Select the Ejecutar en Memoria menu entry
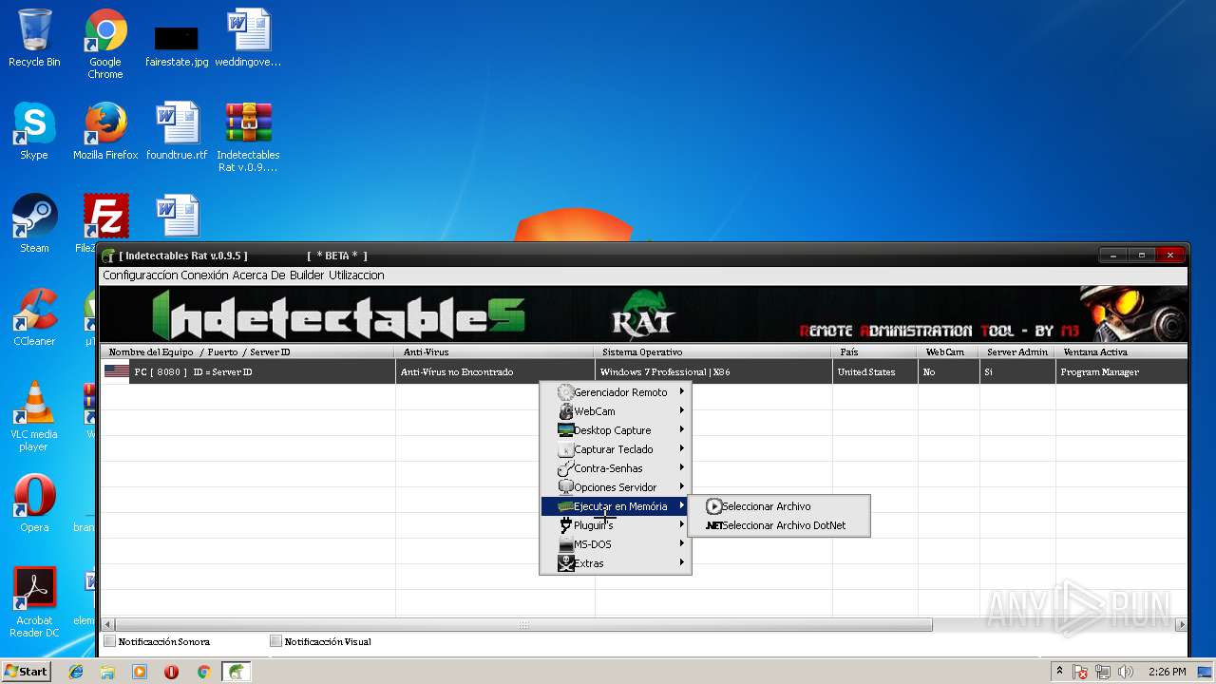Screen dimensions: 1216x684 [x=616, y=506]
